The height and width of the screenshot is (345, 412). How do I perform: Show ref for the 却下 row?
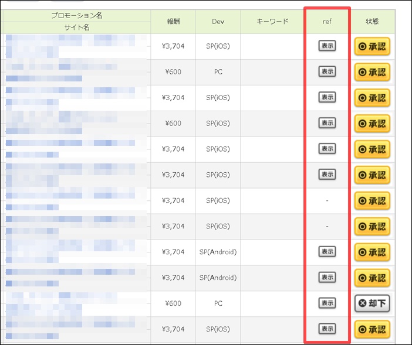point(327,303)
